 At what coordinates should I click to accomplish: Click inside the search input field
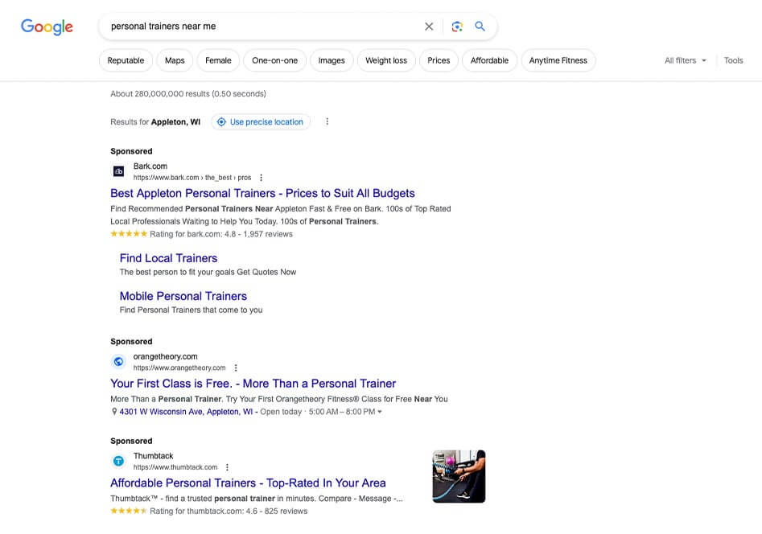pos(257,27)
